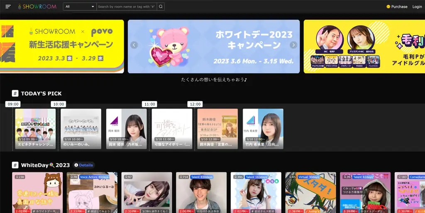Viewport: 425px width, 213px height.
Task: Select the first 10:00 timeline marker
Action: (x=59, y=104)
